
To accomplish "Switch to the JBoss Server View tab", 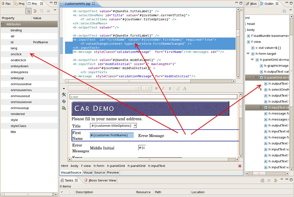I will click(x=101, y=180).
